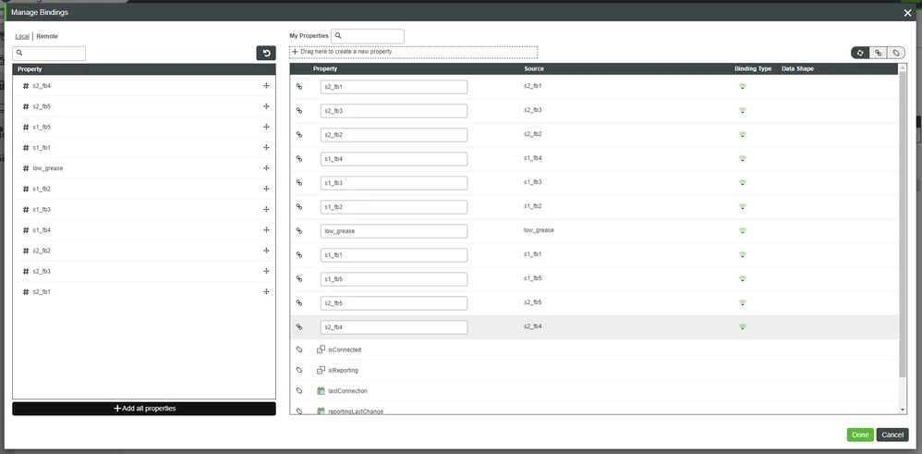Click the My Properties search field

368,36
